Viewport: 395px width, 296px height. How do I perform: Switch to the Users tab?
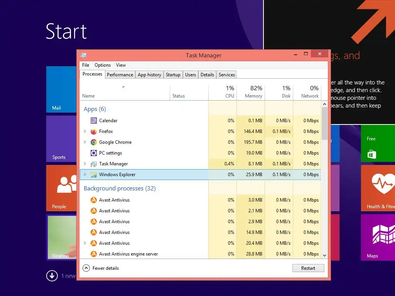(191, 75)
